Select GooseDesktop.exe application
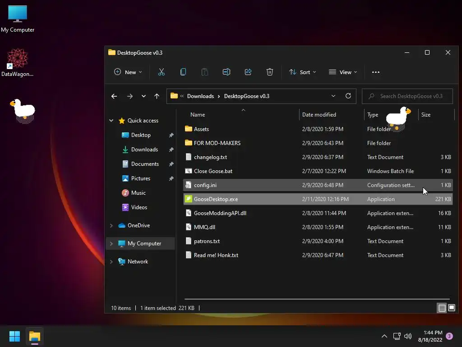The width and height of the screenshot is (462, 347). click(318, 199)
